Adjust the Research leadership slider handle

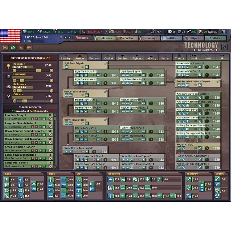(x=38, y=70)
